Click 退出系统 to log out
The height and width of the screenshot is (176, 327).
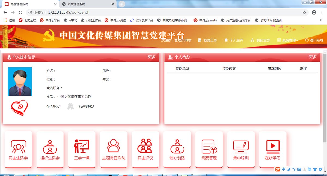(314, 40)
